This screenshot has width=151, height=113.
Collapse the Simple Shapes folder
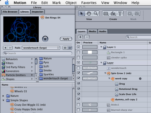coord(3,100)
